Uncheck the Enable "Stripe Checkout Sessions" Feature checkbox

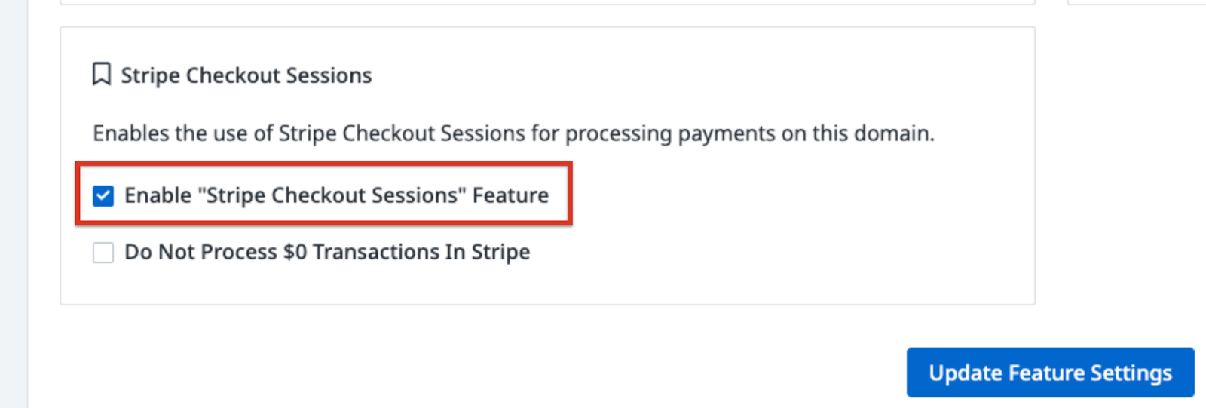click(103, 196)
